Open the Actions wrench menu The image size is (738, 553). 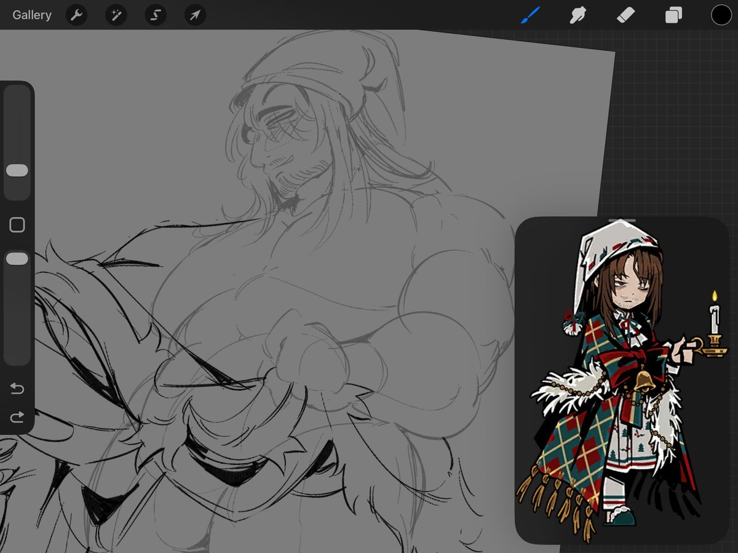tap(76, 15)
